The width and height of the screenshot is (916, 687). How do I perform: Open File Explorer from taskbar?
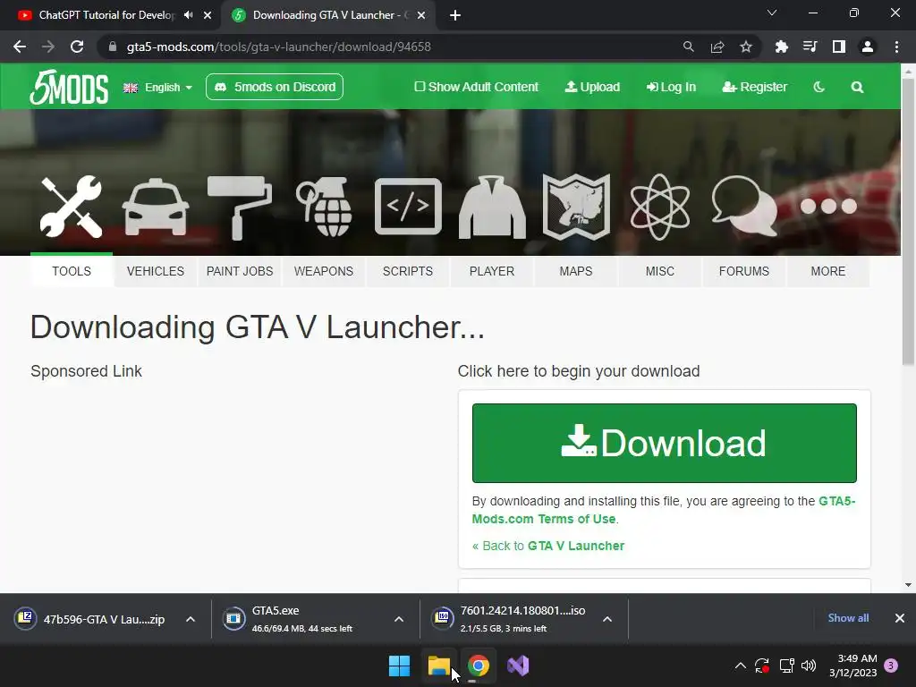(438, 666)
